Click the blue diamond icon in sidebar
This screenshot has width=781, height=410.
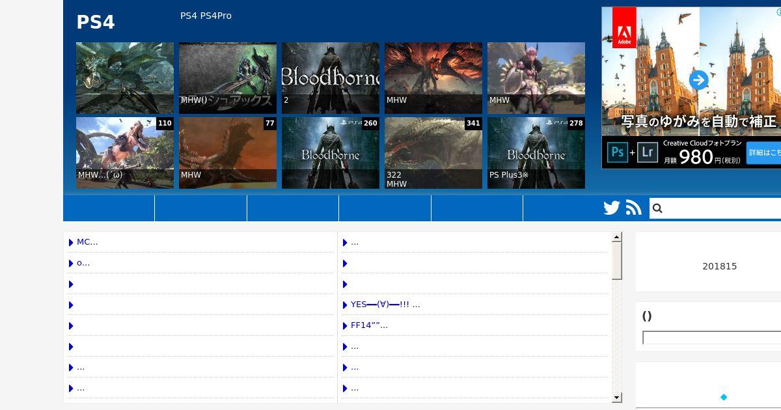click(724, 397)
